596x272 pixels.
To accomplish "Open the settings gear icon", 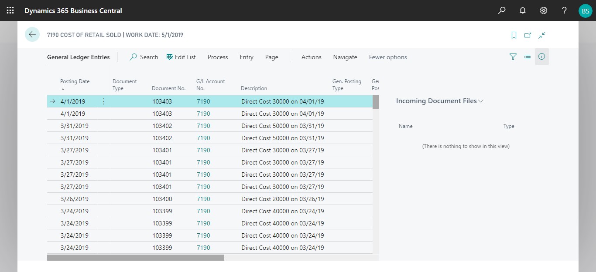I will click(544, 10).
